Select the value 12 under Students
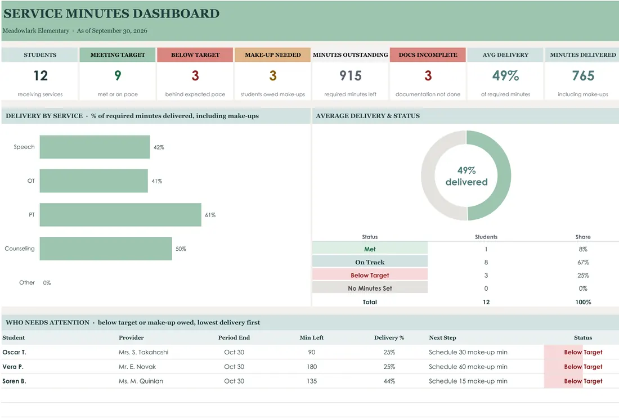Screen dimensions: 619x419 41,76
